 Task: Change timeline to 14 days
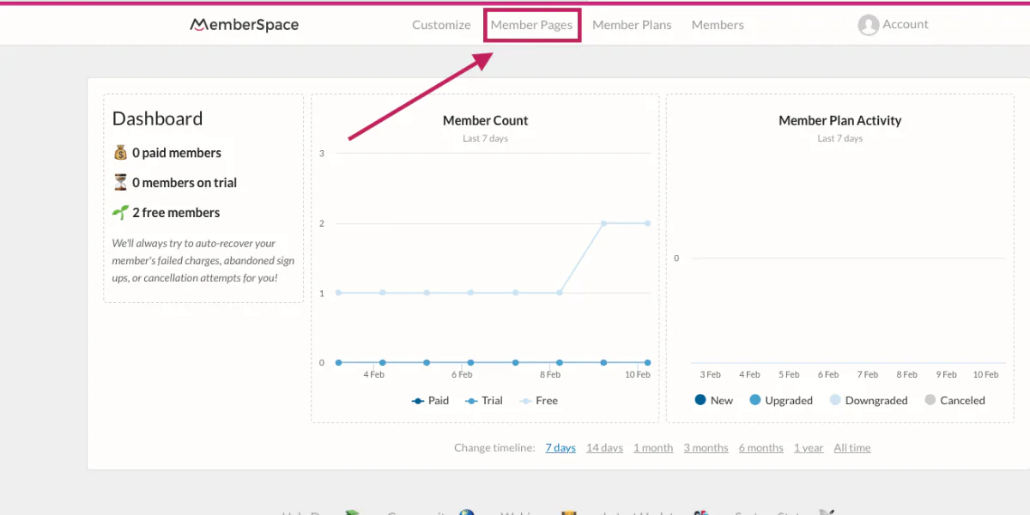(604, 447)
